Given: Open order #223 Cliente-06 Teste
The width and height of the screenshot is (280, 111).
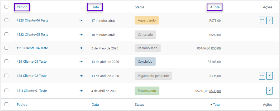Looking at the screenshot, I should 32,21.
